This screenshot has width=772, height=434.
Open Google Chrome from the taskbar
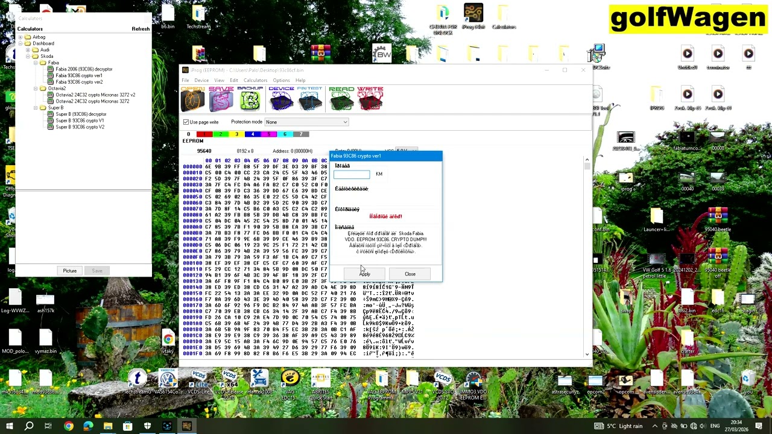coord(68,426)
